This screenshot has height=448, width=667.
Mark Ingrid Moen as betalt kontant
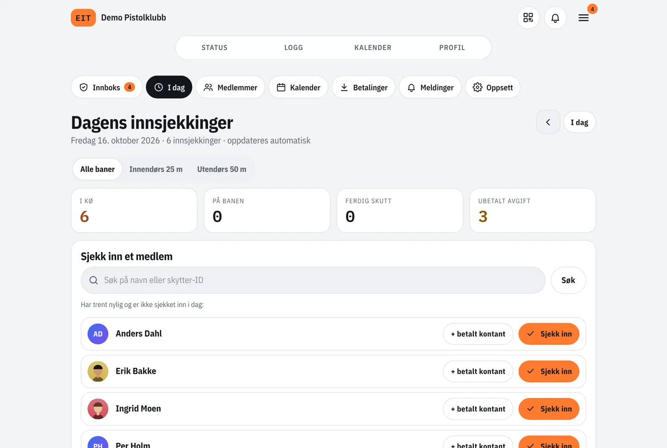(478, 409)
